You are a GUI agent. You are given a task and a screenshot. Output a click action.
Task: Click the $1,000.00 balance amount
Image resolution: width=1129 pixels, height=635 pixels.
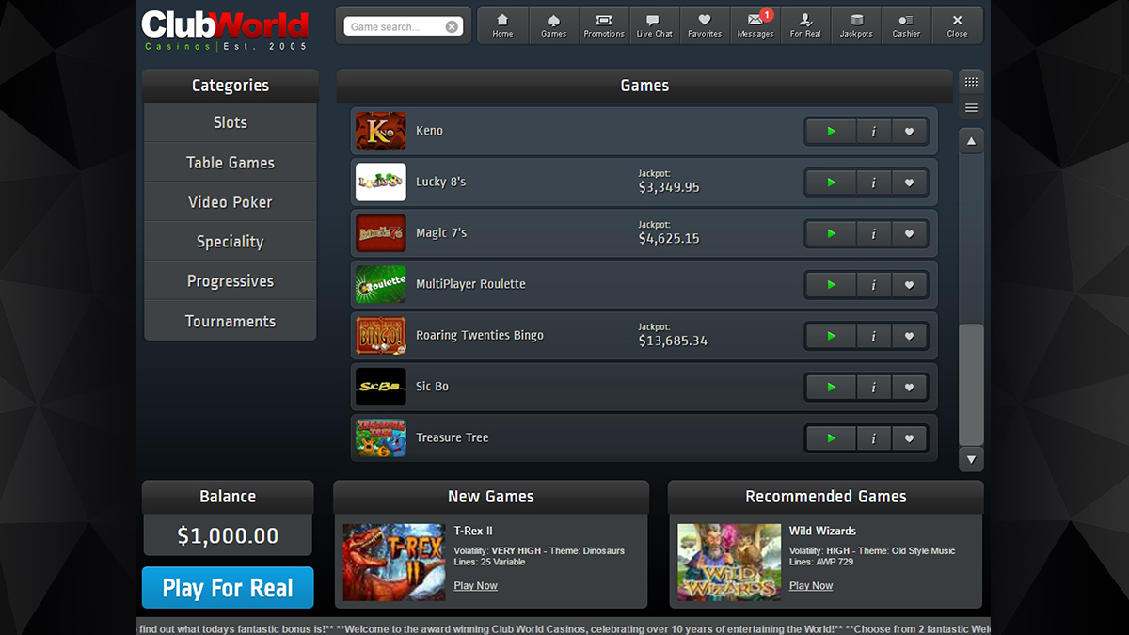228,536
